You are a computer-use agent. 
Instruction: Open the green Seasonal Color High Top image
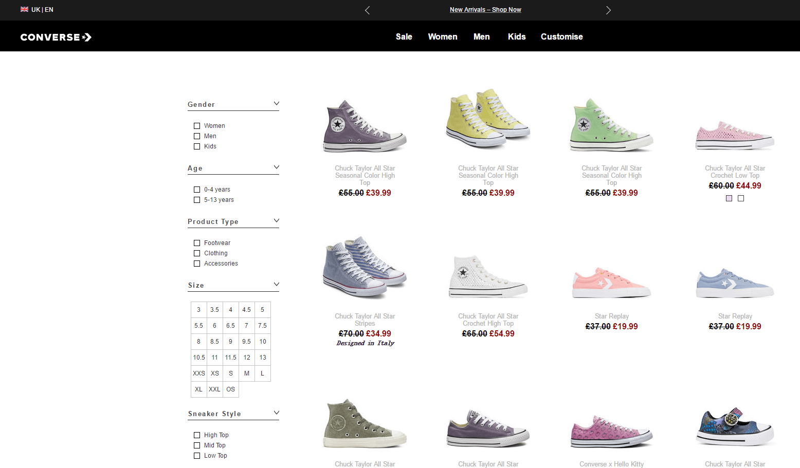pos(612,125)
